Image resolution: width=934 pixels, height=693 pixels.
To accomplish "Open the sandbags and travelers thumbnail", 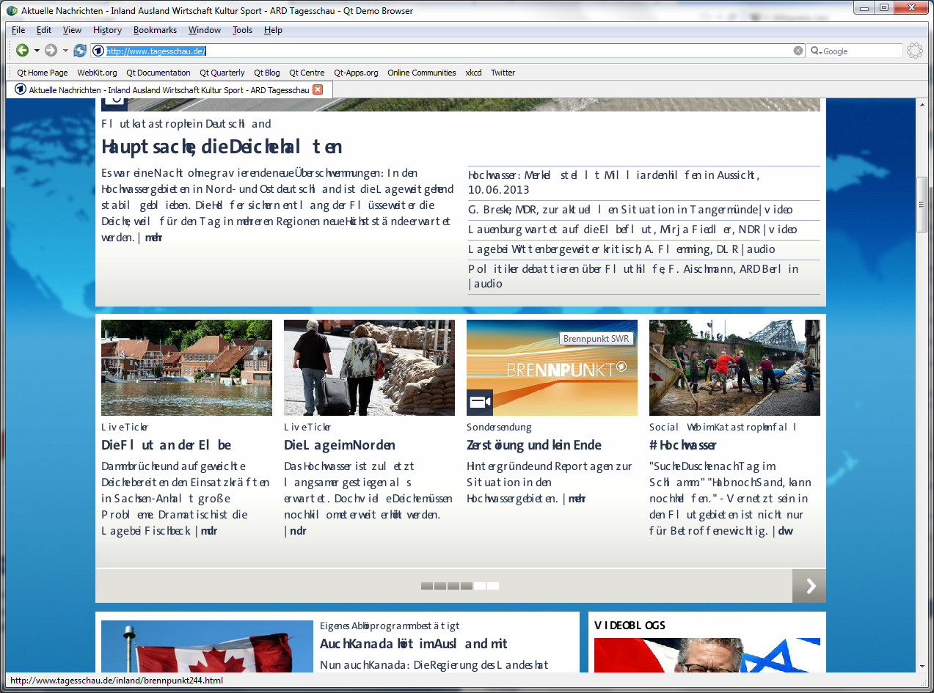I will 369,367.
